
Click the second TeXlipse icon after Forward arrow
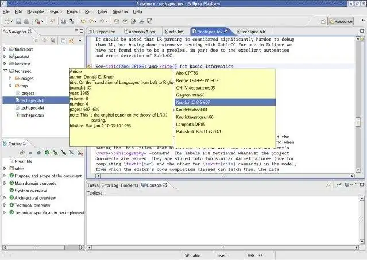pyautogui.click(x=125, y=21)
